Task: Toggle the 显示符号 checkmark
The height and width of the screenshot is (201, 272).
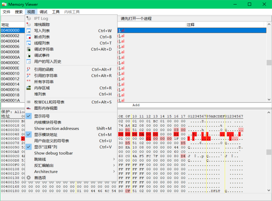Action: click(29, 116)
